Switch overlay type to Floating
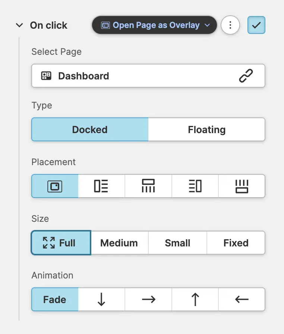Screen dimensions: 284x334 [206, 129]
